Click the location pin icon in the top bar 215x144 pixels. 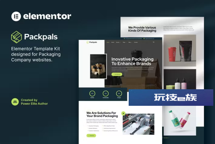pyautogui.click(x=124, y=39)
